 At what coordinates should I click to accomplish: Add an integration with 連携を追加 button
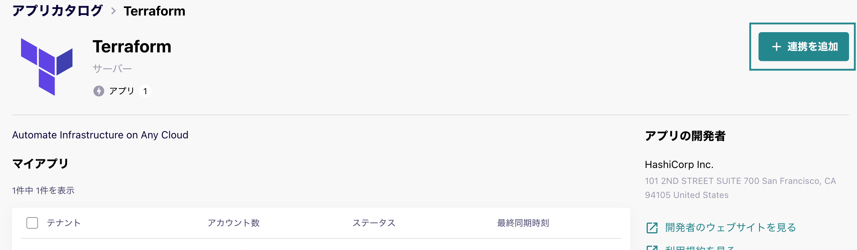(x=803, y=47)
